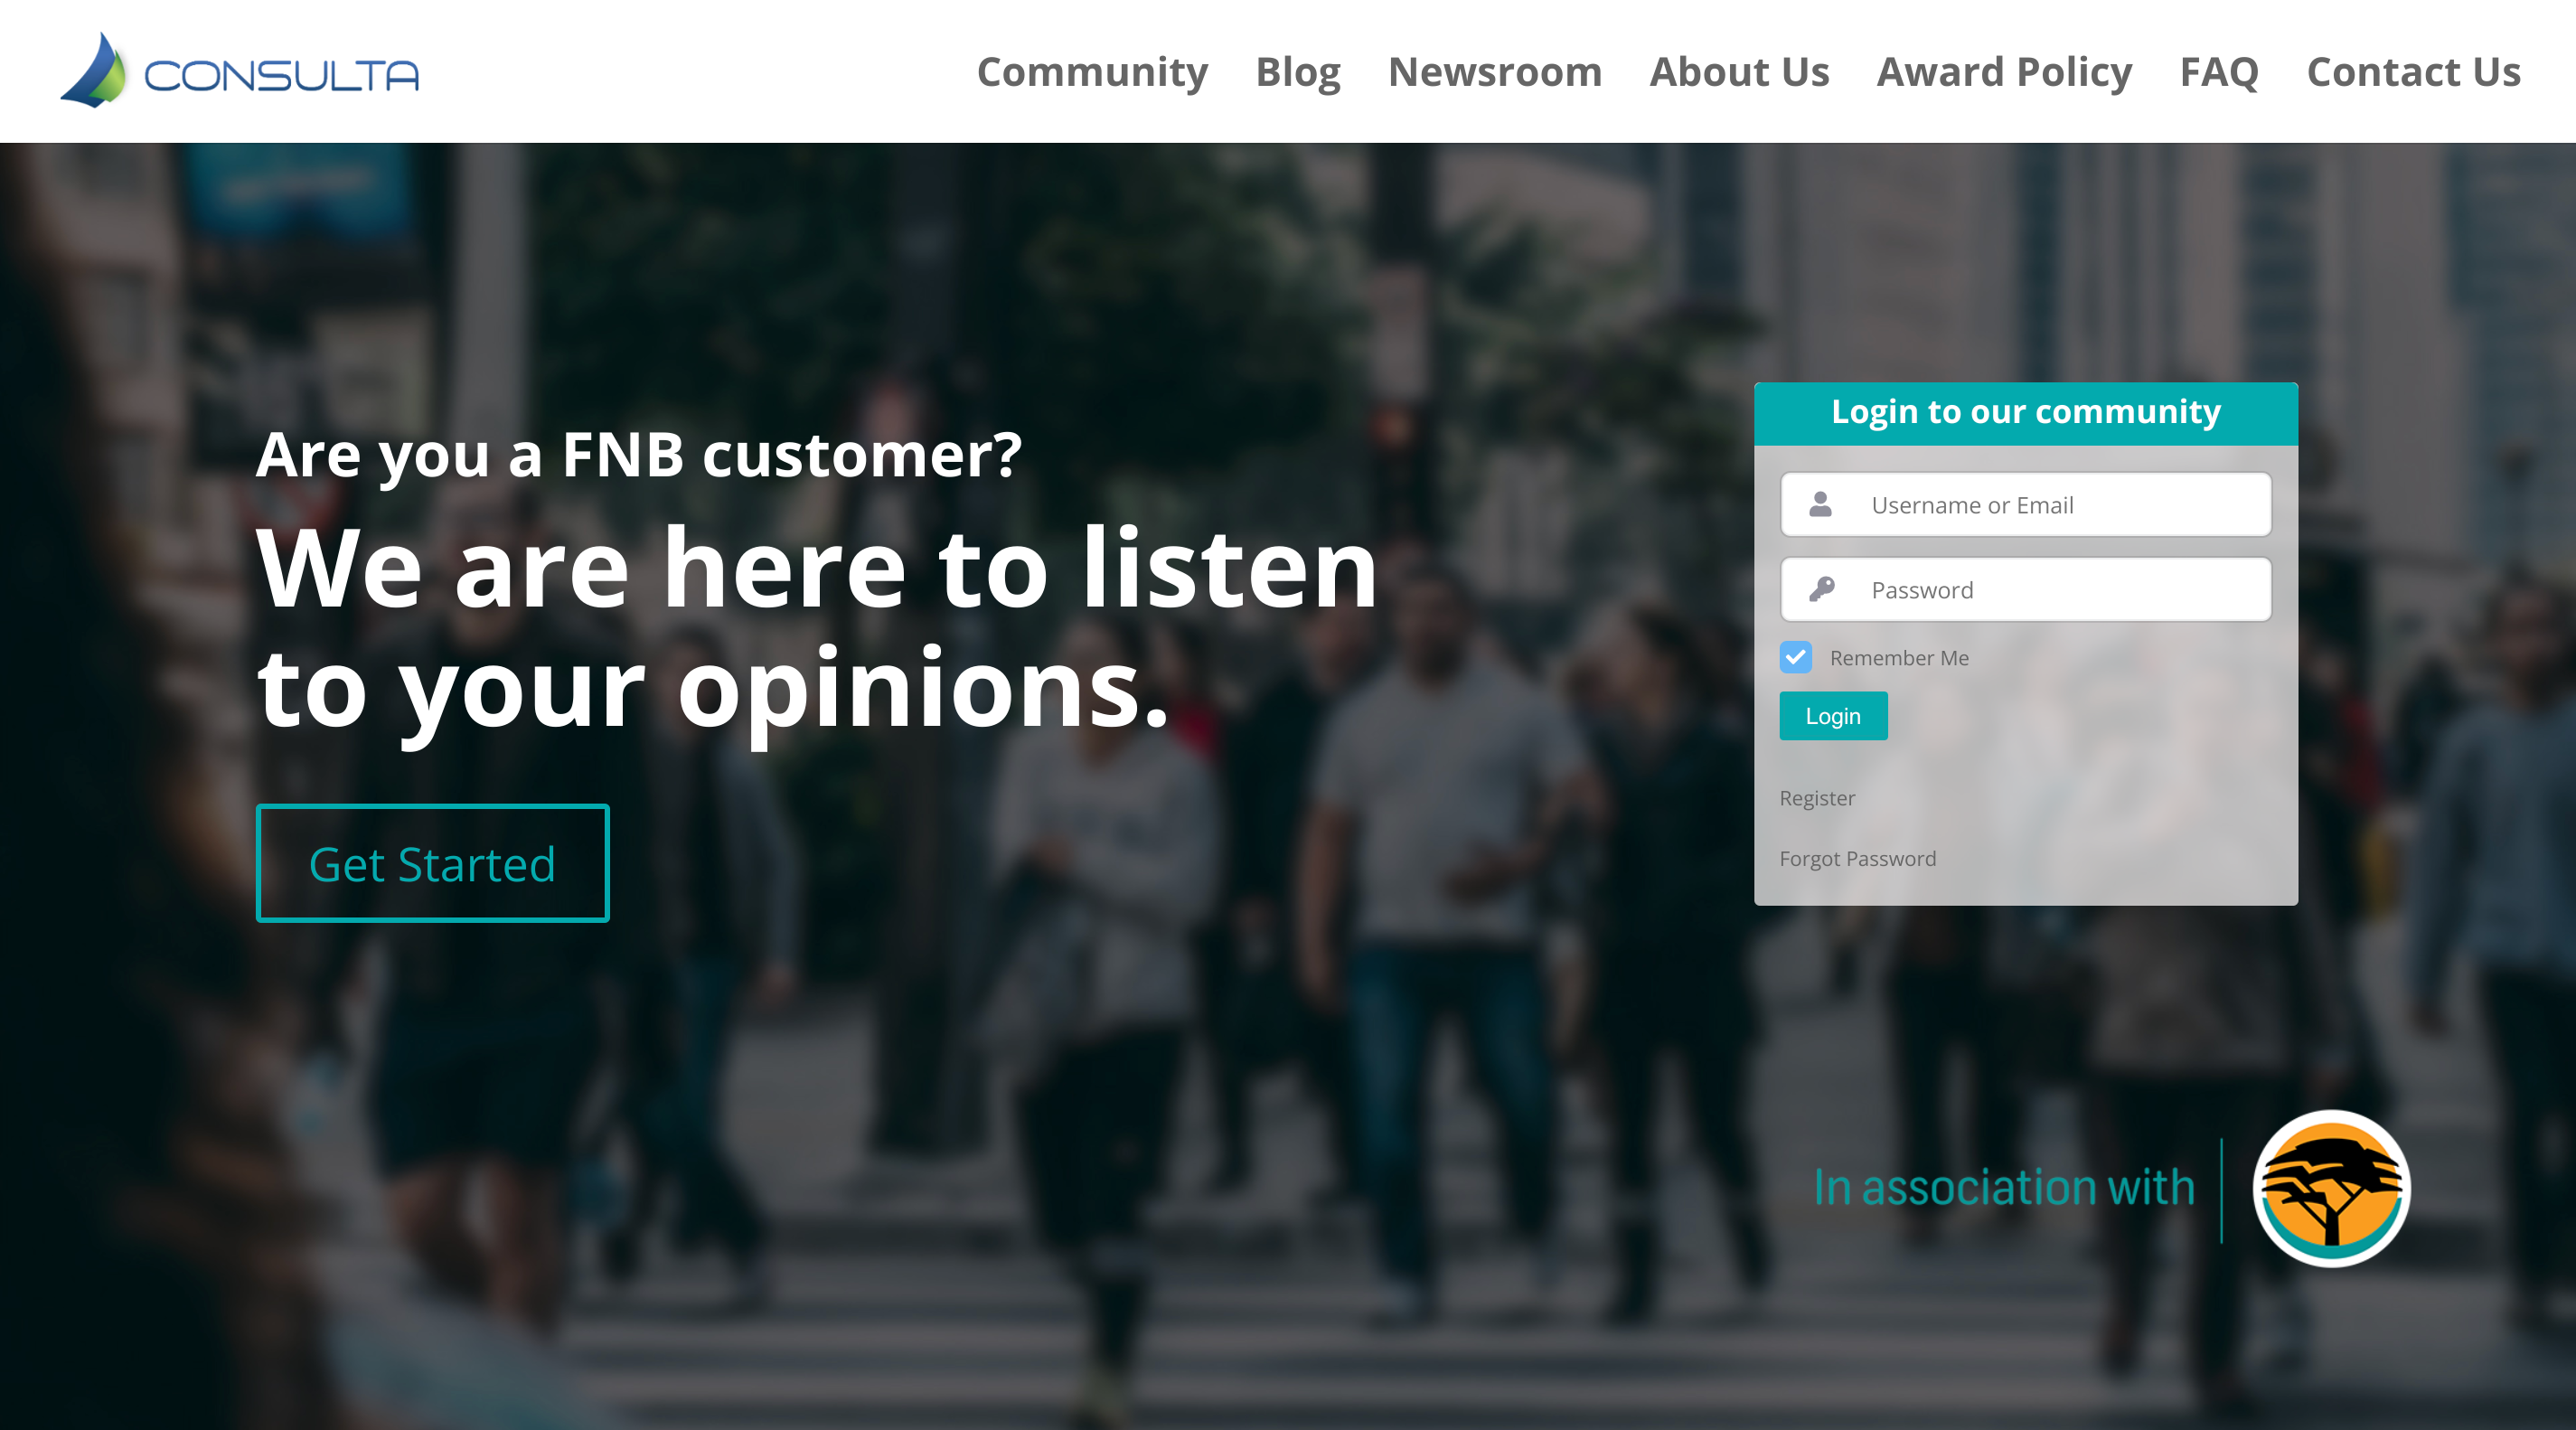The width and height of the screenshot is (2576, 1430).
Task: Click the FNB acacia tree logo
Action: (x=2331, y=1188)
